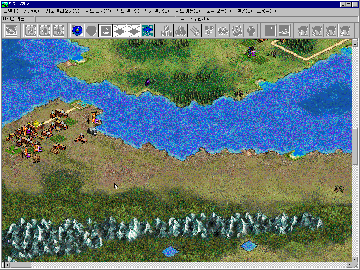
Task: Select the camel at the city's edge
Action: [x=37, y=158]
